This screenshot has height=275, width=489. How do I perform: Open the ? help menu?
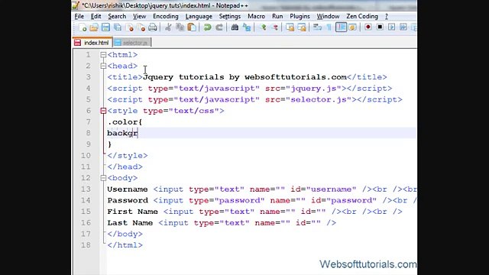coord(387,16)
